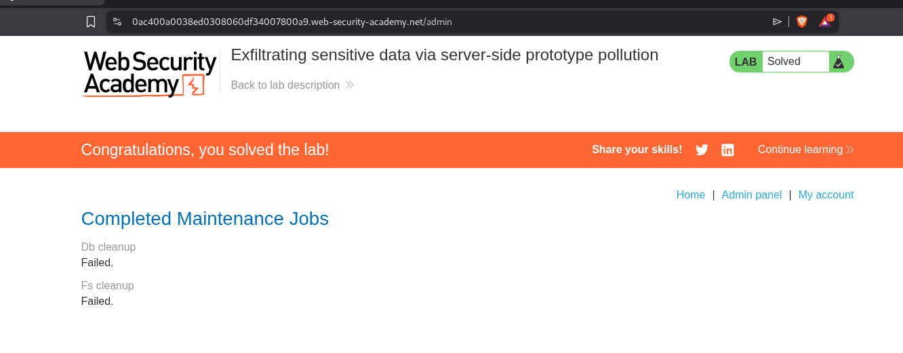This screenshot has height=353, width=903.
Task: Click the Continue learning link
Action: click(800, 150)
